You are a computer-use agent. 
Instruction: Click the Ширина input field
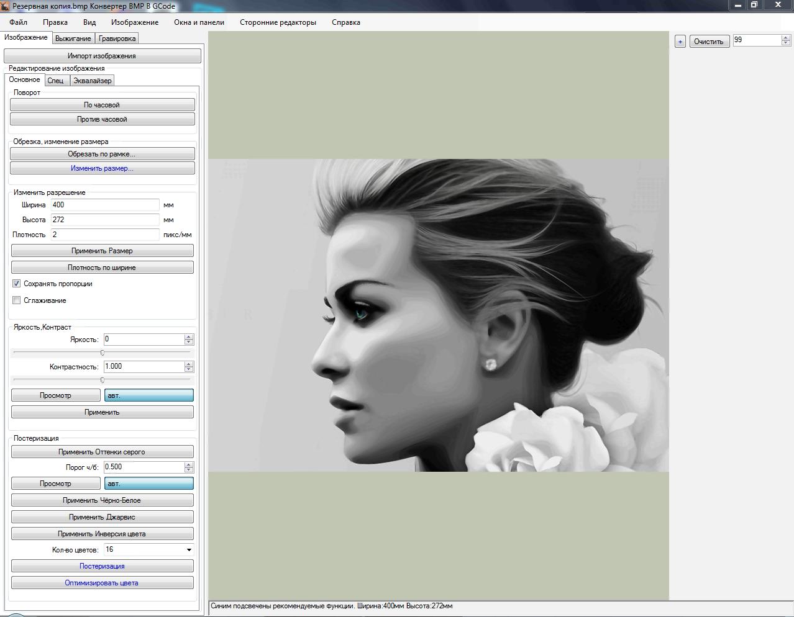pos(104,205)
